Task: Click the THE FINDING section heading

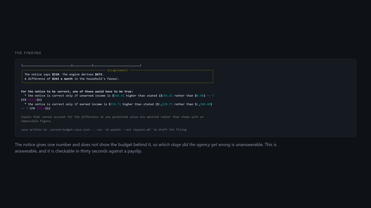Action: 28,53
